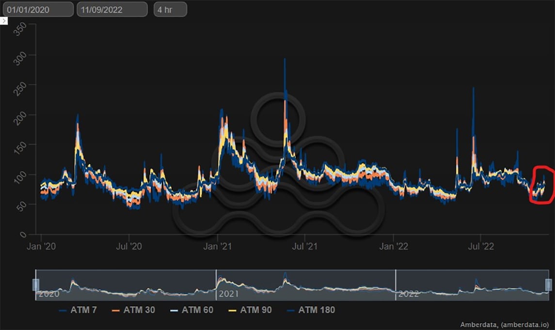Viewport: 555px width, 330px height.
Task: Click the 150 y-axis label
Action: click(x=19, y=148)
